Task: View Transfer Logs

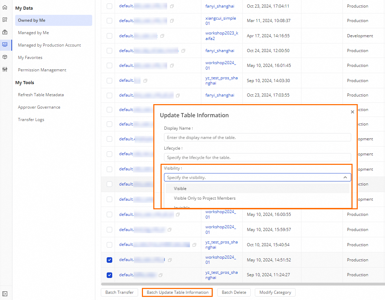Action: click(x=31, y=120)
